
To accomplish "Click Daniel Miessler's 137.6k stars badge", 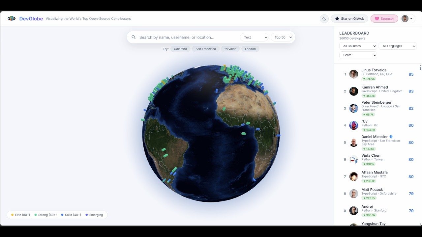I will pyautogui.click(x=369, y=149).
